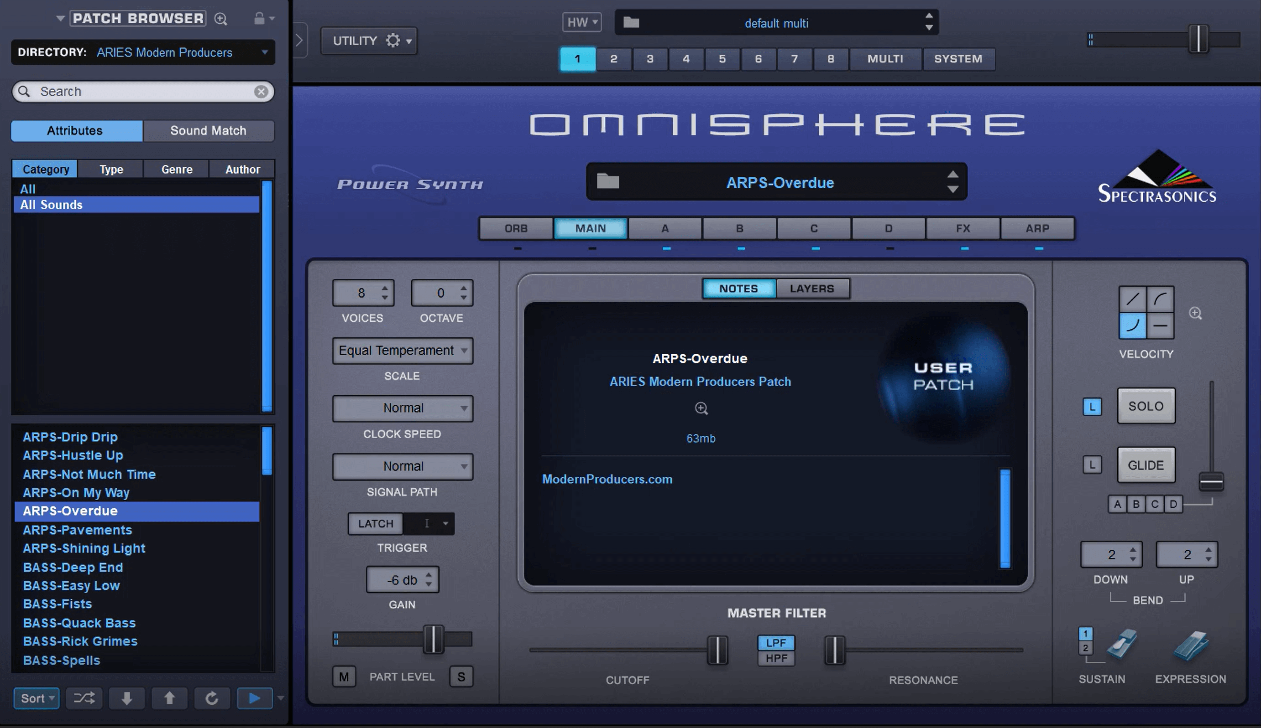
Task: Select the HPF filter mode
Action: (776, 658)
